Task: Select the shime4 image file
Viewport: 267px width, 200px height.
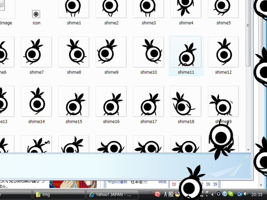Action: 186,8
